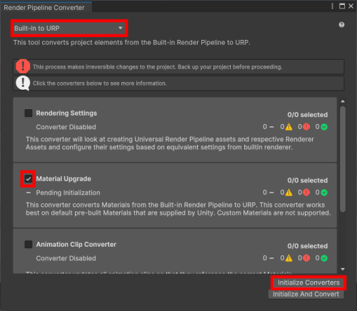Open the window's three-dot options menu
The width and height of the screenshot is (357, 311).
click(332, 6)
